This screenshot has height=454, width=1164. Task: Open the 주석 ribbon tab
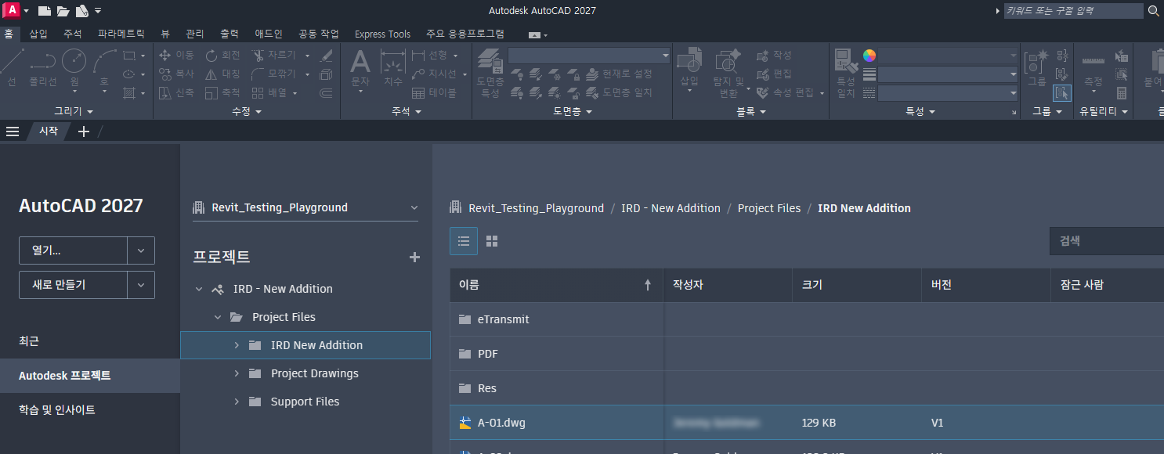click(x=73, y=34)
